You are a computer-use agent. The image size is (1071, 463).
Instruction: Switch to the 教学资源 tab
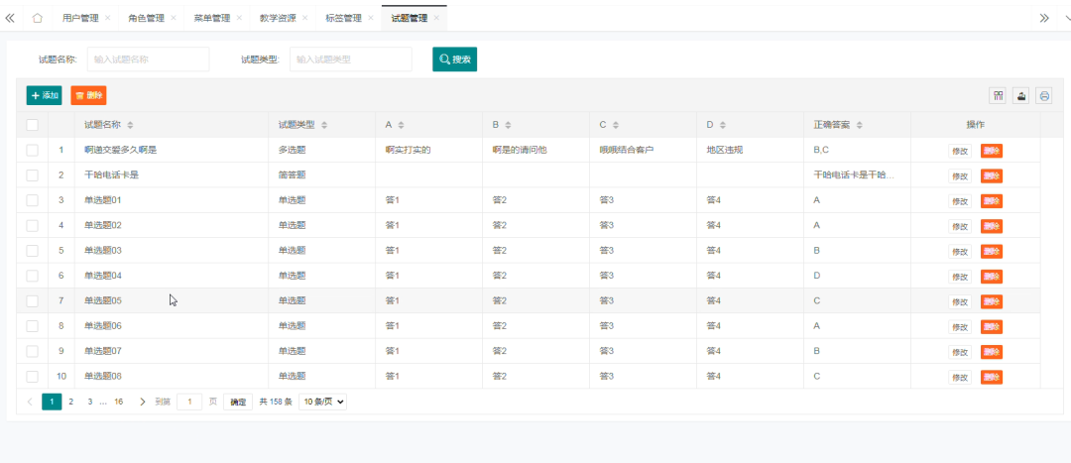click(278, 19)
